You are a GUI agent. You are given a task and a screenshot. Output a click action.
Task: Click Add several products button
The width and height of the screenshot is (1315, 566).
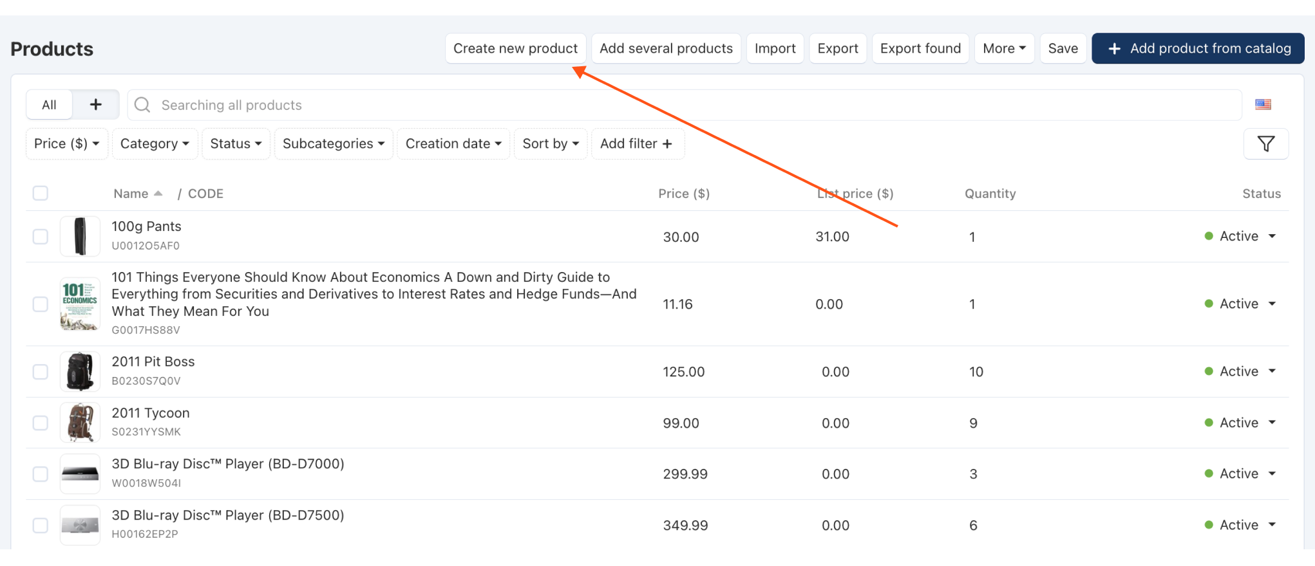[666, 48]
